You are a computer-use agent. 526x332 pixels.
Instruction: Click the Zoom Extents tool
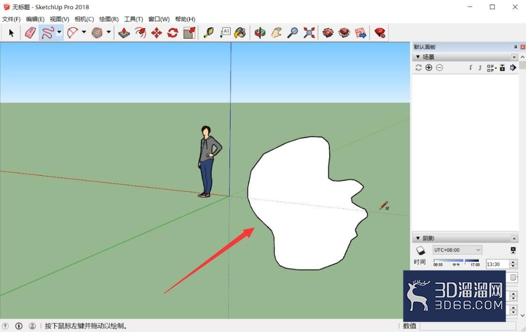tap(309, 33)
